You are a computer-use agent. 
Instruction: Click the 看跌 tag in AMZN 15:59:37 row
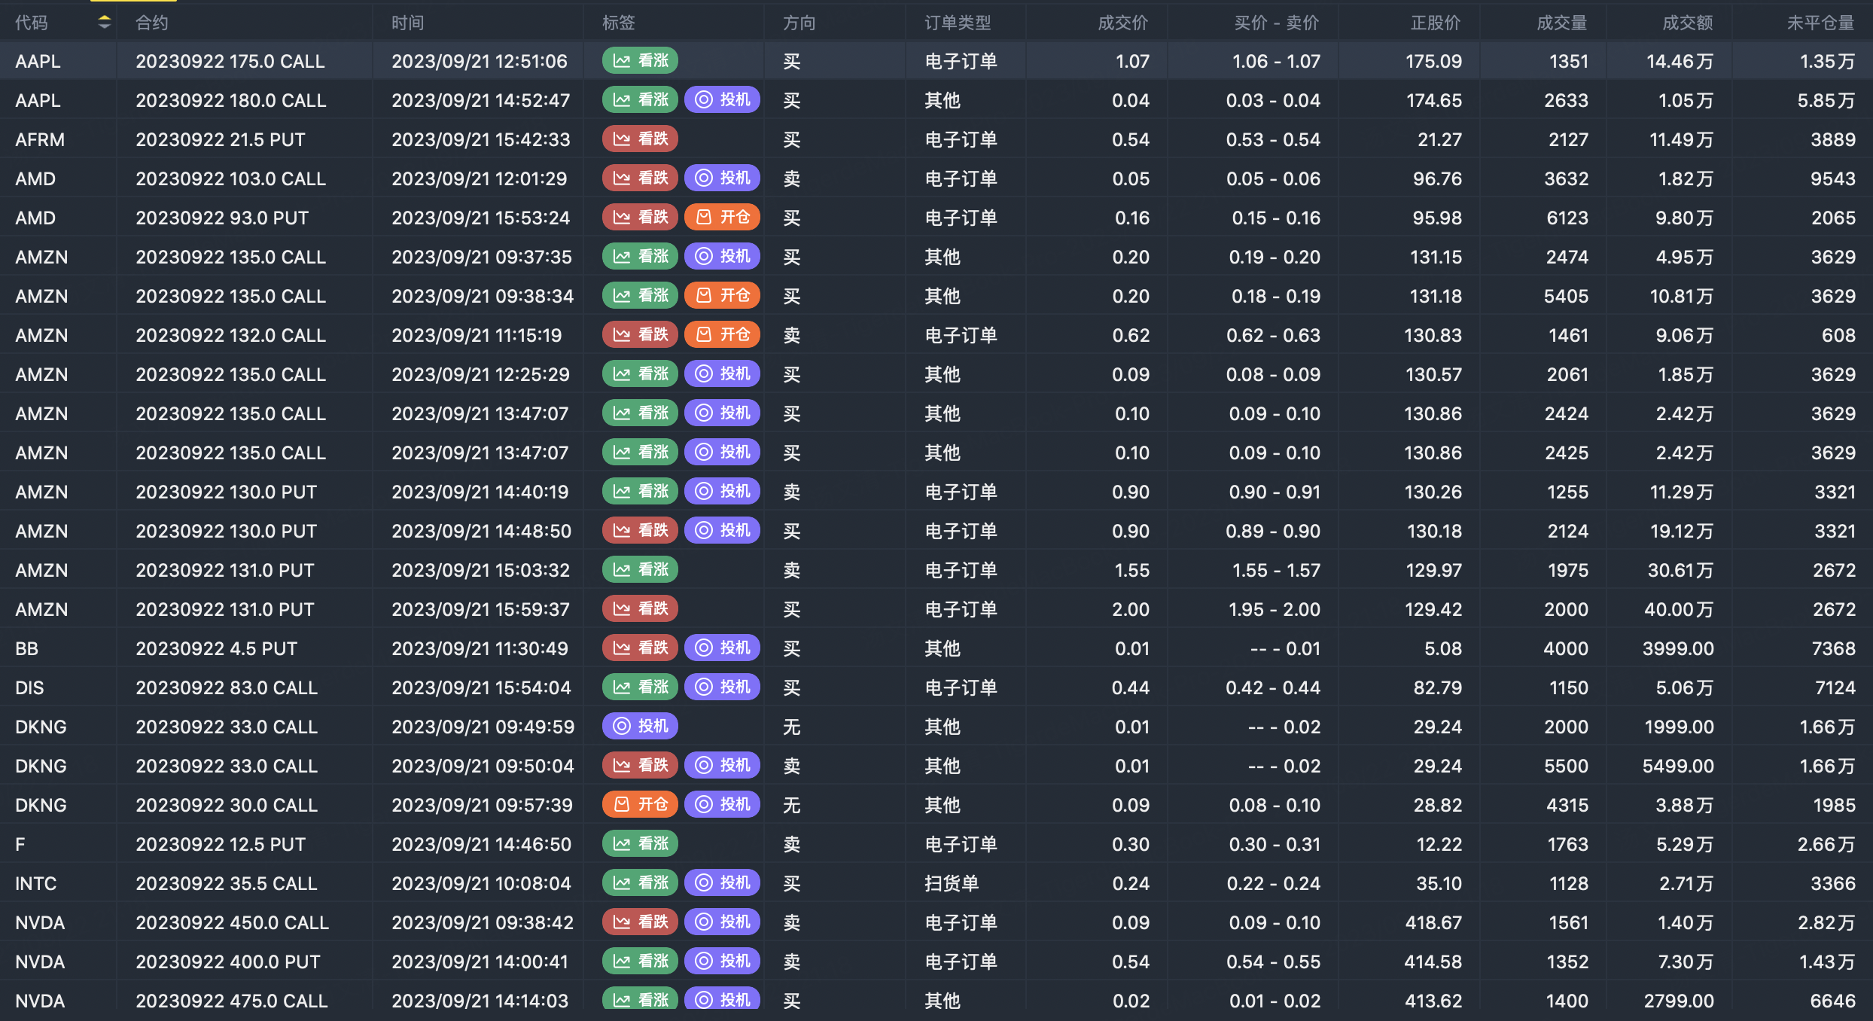pyautogui.click(x=640, y=609)
